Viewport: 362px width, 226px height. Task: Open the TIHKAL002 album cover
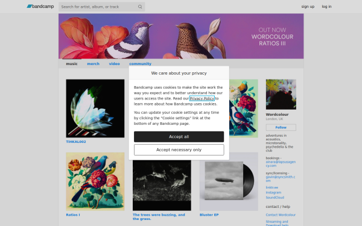pyautogui.click(x=95, y=108)
